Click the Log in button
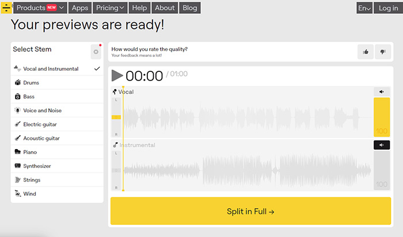This screenshot has width=403, height=237. coord(389,8)
